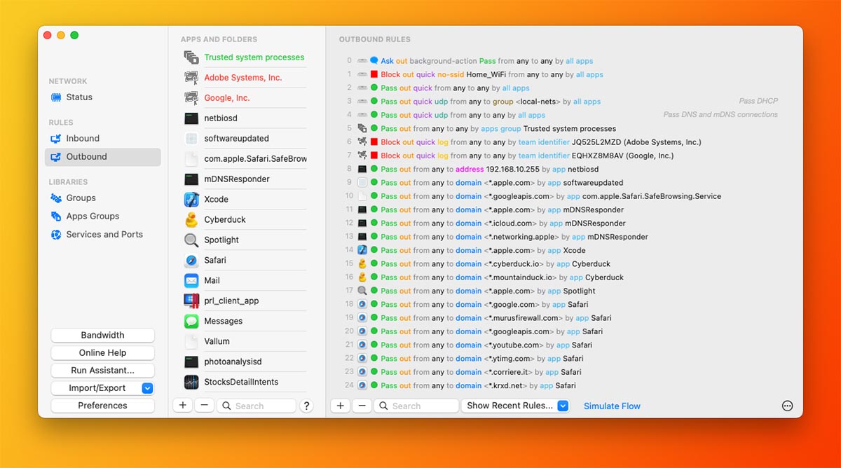The image size is (841, 468).
Task: Click the Trusted system processes Apple icon in apps list
Action: [191, 57]
